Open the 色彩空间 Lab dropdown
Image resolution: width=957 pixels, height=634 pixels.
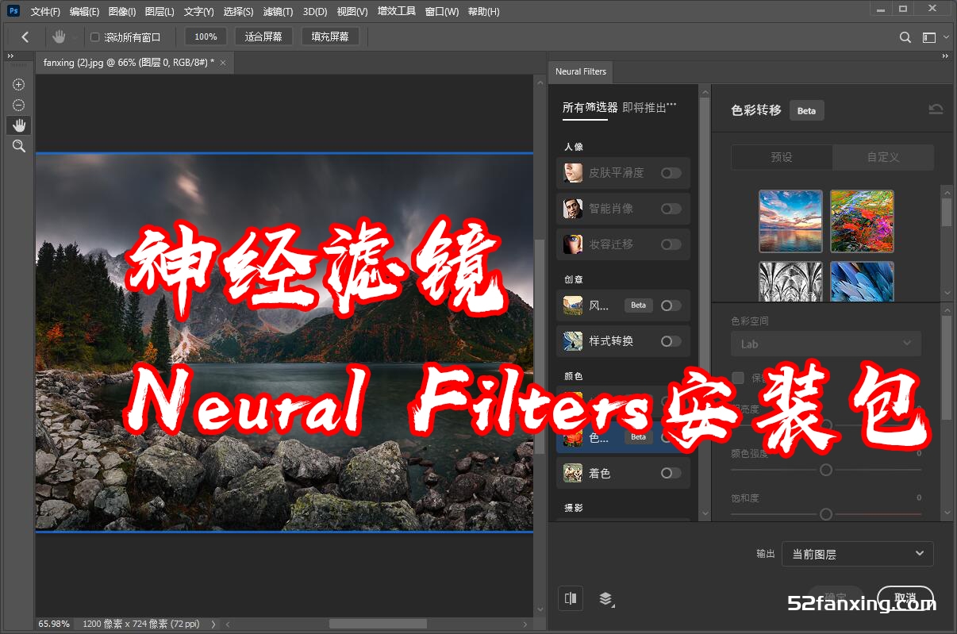pyautogui.click(x=826, y=344)
